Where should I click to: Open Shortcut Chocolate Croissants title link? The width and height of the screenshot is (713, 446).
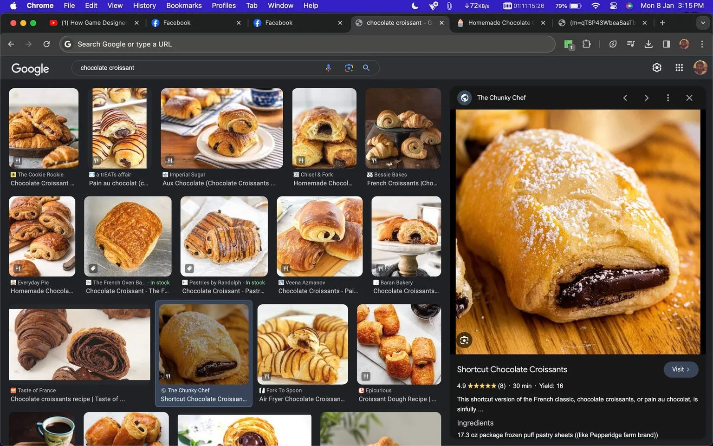click(512, 369)
